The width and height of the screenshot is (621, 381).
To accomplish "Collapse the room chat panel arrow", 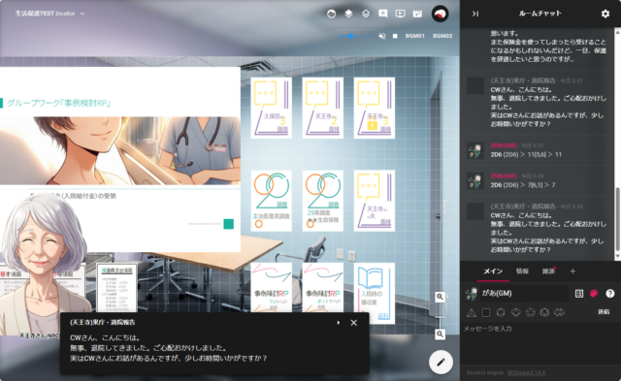I will pos(475,14).
